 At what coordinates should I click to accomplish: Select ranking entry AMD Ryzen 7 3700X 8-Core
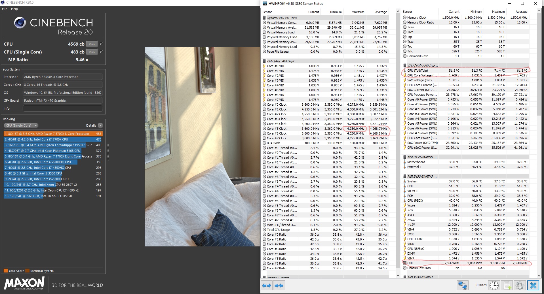coord(53,134)
